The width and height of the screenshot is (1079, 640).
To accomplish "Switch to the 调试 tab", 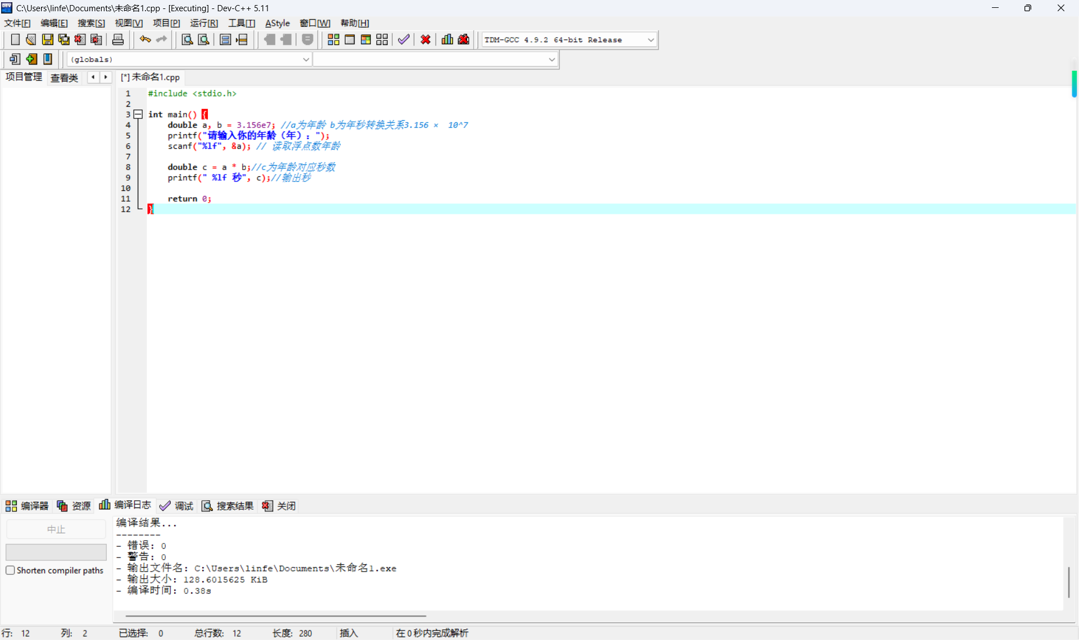I will pos(176,506).
